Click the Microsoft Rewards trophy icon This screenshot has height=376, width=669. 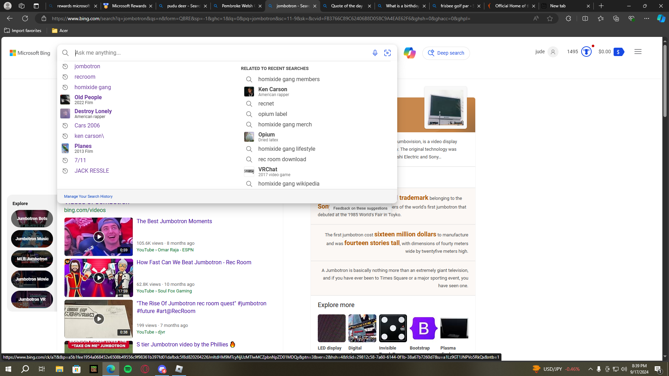(586, 52)
